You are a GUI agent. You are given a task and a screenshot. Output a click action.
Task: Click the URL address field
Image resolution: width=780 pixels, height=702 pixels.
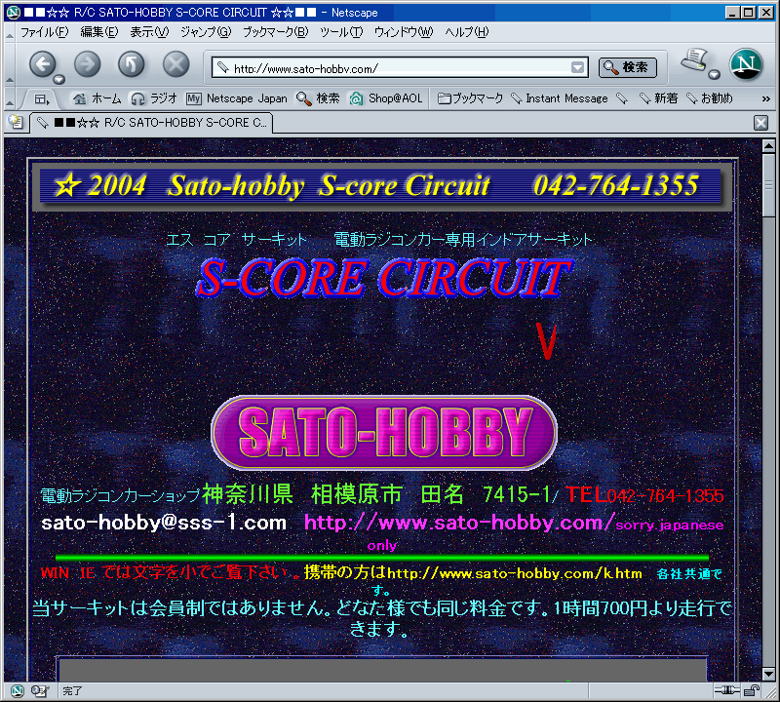[x=401, y=67]
